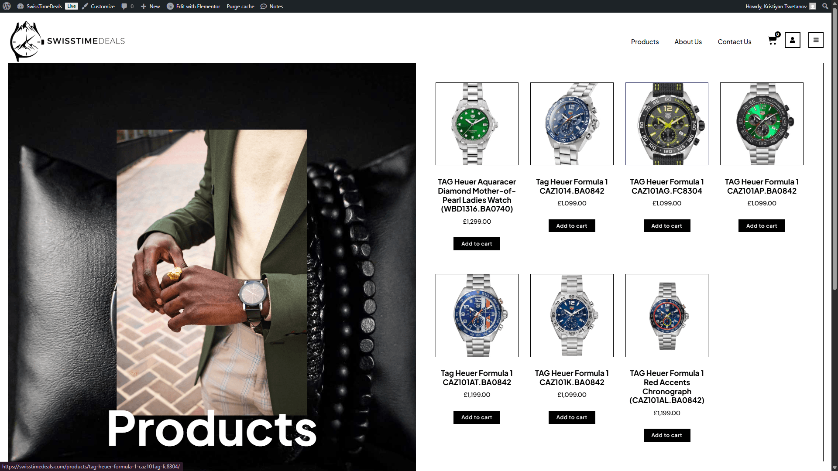Add the Aquaracer Diamond watch to cart

click(477, 244)
